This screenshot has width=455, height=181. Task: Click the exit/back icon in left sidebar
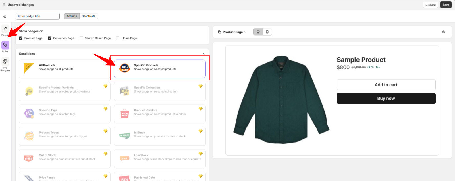click(x=5, y=16)
